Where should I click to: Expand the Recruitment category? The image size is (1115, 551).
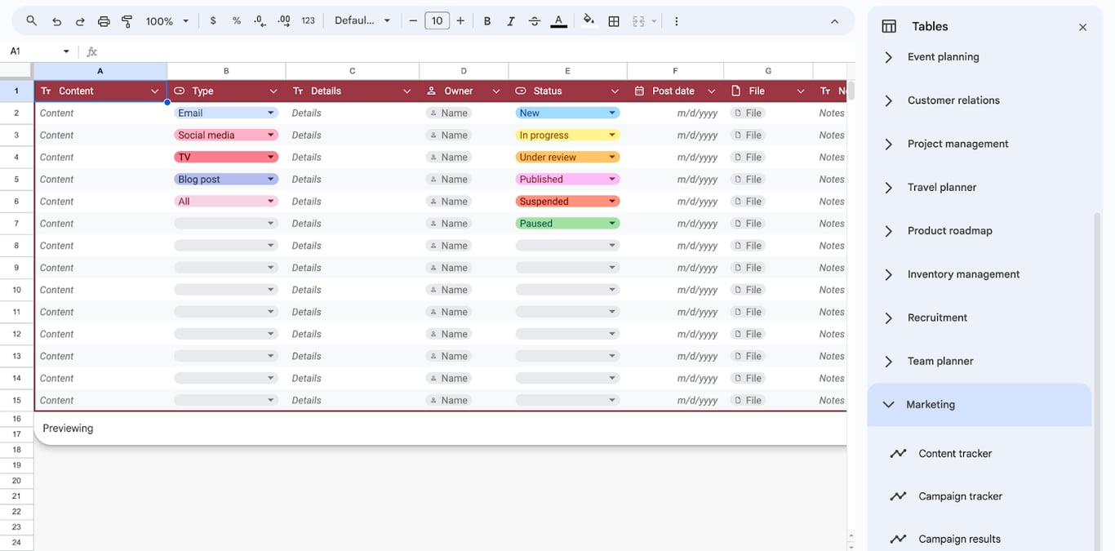tap(889, 318)
